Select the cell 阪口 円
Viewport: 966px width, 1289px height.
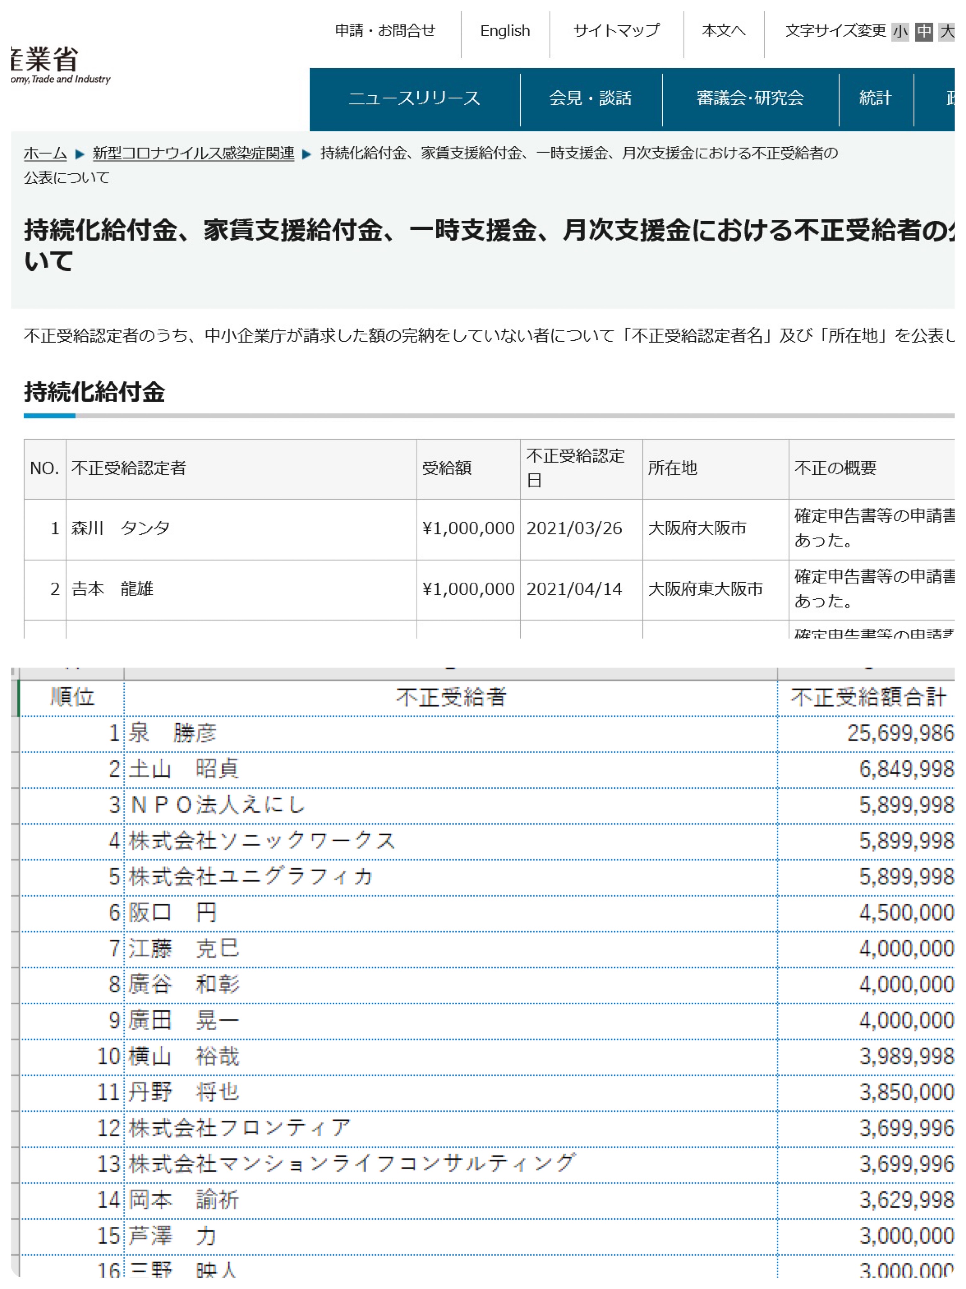[451, 913]
